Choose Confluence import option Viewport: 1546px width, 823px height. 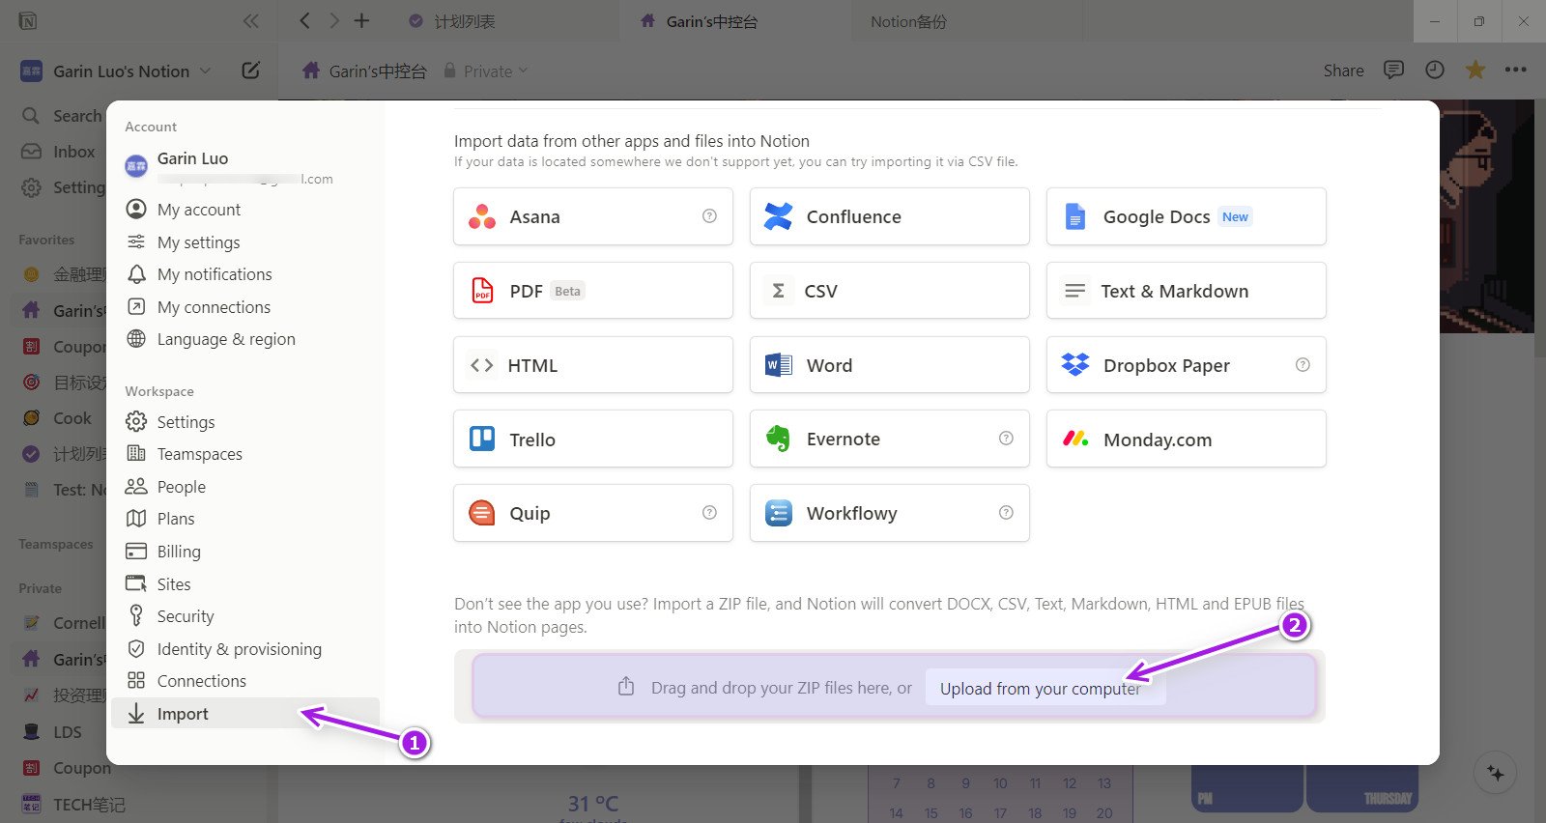(x=889, y=216)
